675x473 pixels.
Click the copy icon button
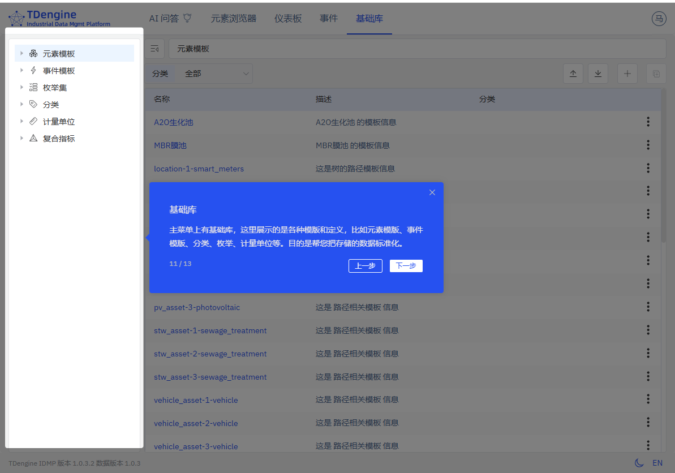click(656, 74)
